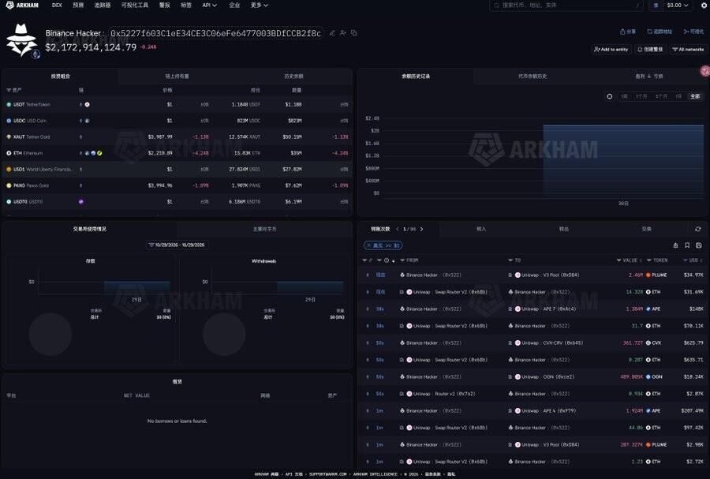Click the pencil icon to edit address label
The width and height of the screenshot is (710, 479).
(x=332, y=33)
